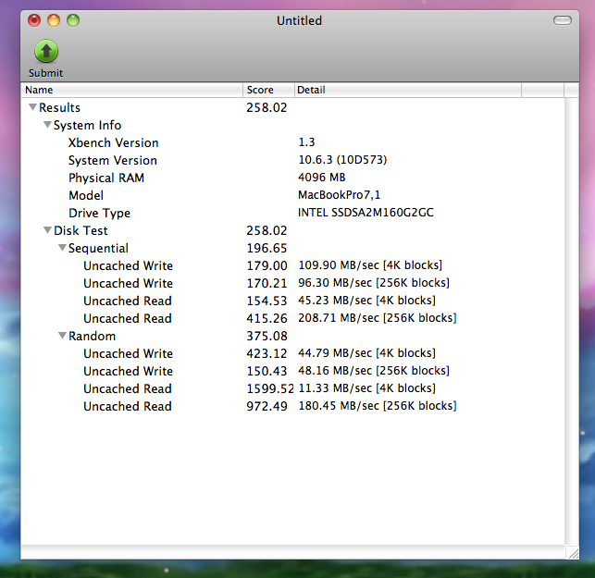The width and height of the screenshot is (595, 578).
Task: Click the MacBookPro7,1 model value
Action: pyautogui.click(x=339, y=195)
